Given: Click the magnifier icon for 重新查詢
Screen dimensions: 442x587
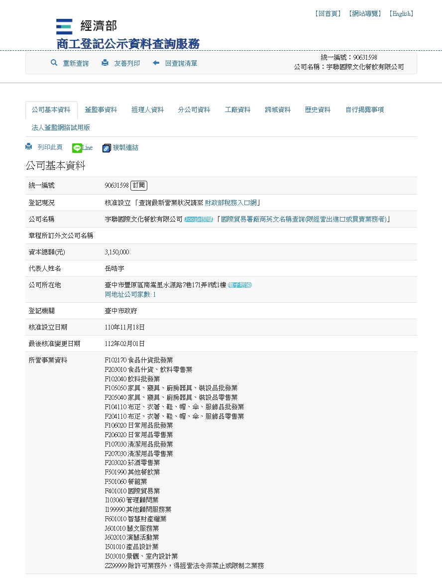Looking at the screenshot, I should click(x=54, y=63).
